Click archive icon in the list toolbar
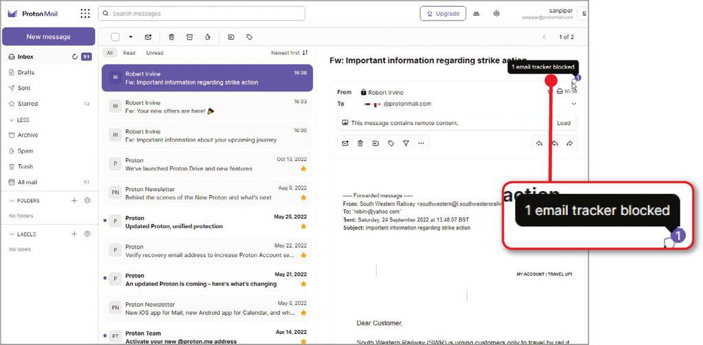The height and width of the screenshot is (345, 703). (189, 37)
